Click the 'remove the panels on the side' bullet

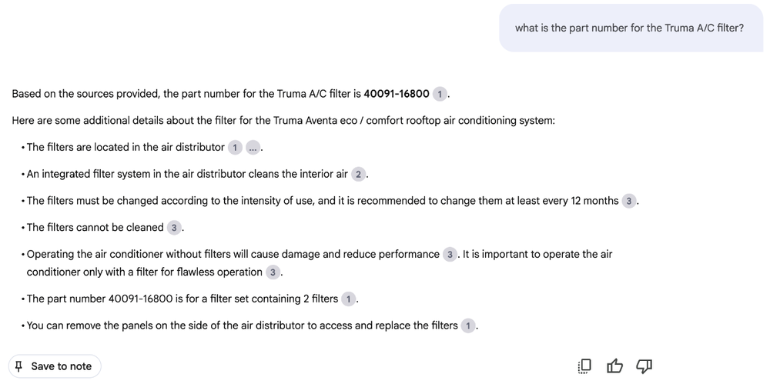pos(242,326)
